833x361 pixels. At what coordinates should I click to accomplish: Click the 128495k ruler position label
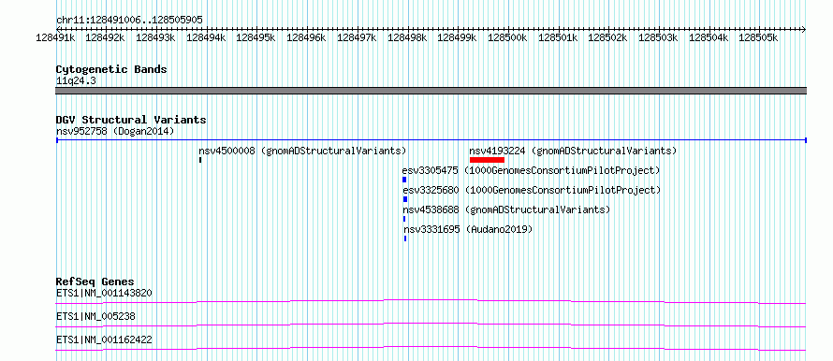256,37
